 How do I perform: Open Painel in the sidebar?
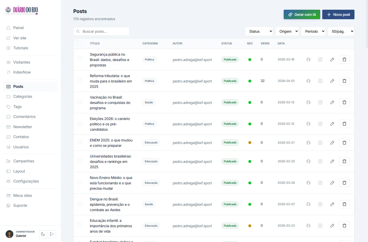click(x=31, y=28)
